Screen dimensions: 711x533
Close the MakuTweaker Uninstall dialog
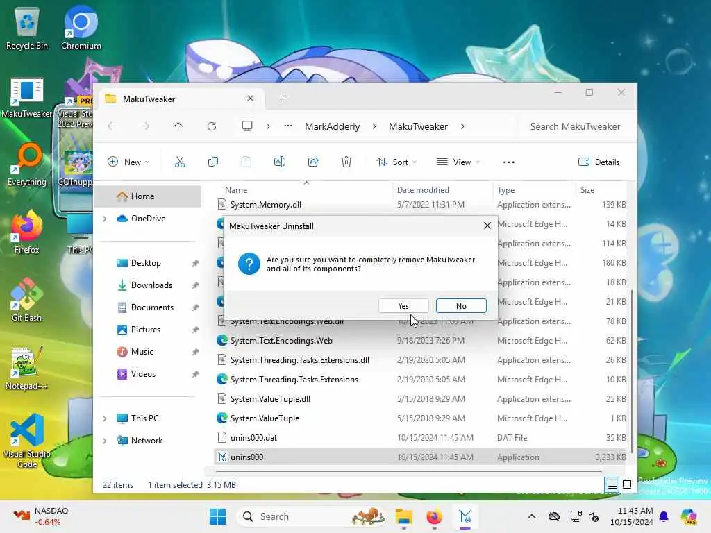487,226
